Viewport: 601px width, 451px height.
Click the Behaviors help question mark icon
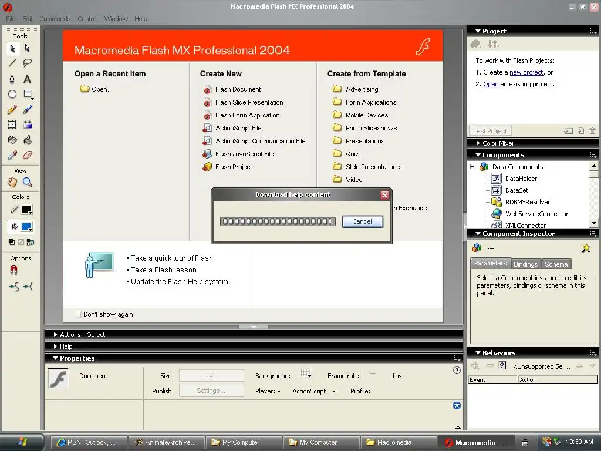click(x=502, y=365)
